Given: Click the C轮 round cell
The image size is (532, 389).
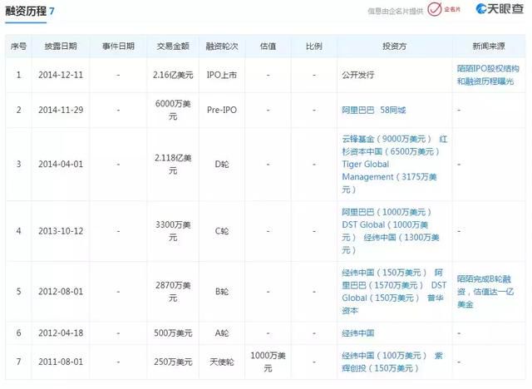Looking at the screenshot, I should tap(222, 231).
